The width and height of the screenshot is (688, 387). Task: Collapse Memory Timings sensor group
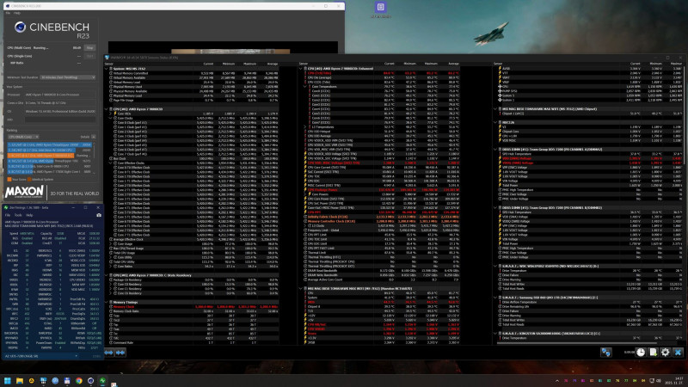tap(106, 302)
